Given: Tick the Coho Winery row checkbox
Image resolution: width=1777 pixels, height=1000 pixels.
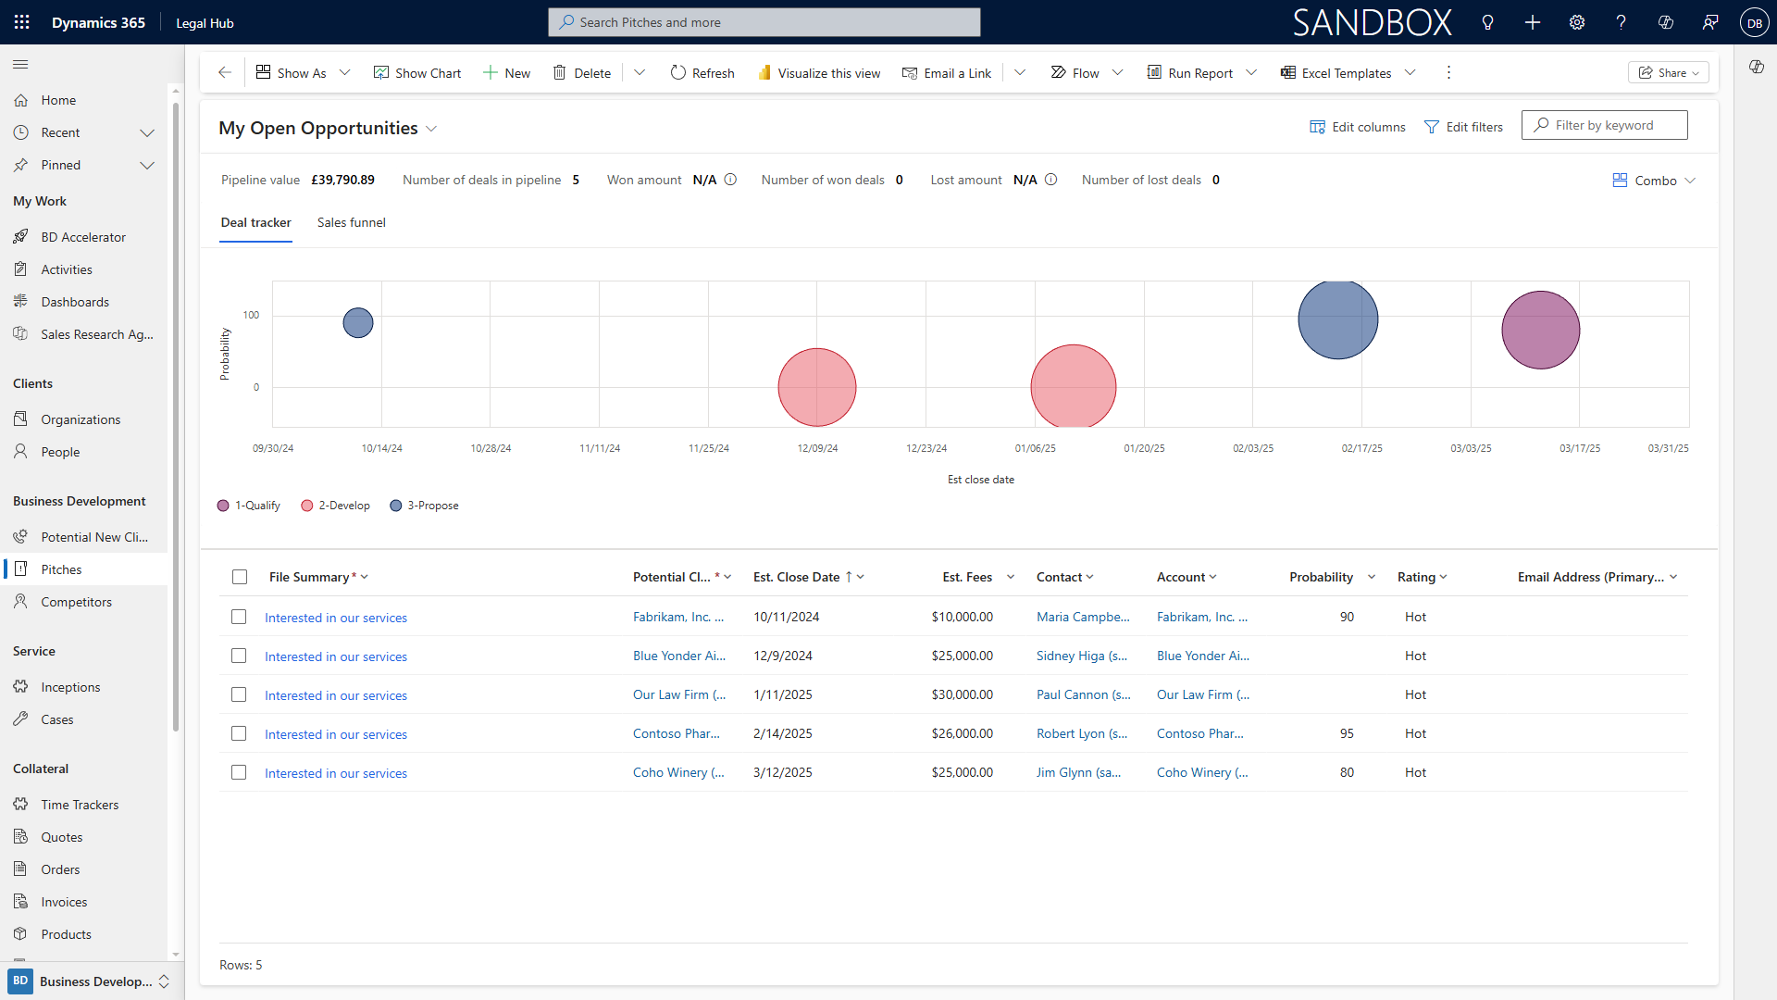Looking at the screenshot, I should [239, 772].
